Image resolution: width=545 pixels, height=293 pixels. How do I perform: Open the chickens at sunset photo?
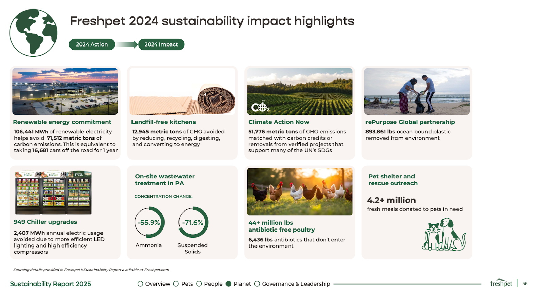[300, 191]
